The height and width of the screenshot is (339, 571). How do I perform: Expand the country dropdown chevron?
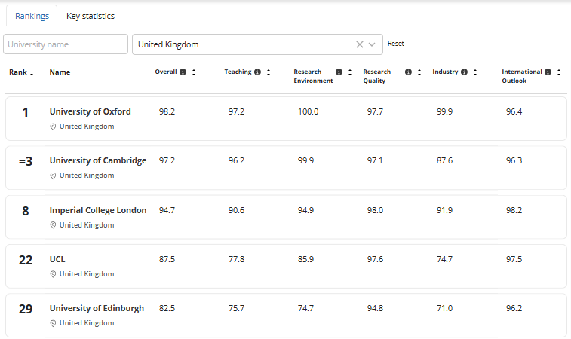coord(372,44)
